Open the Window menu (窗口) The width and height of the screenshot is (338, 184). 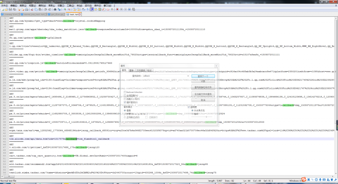pyautogui.click(x=107, y=6)
